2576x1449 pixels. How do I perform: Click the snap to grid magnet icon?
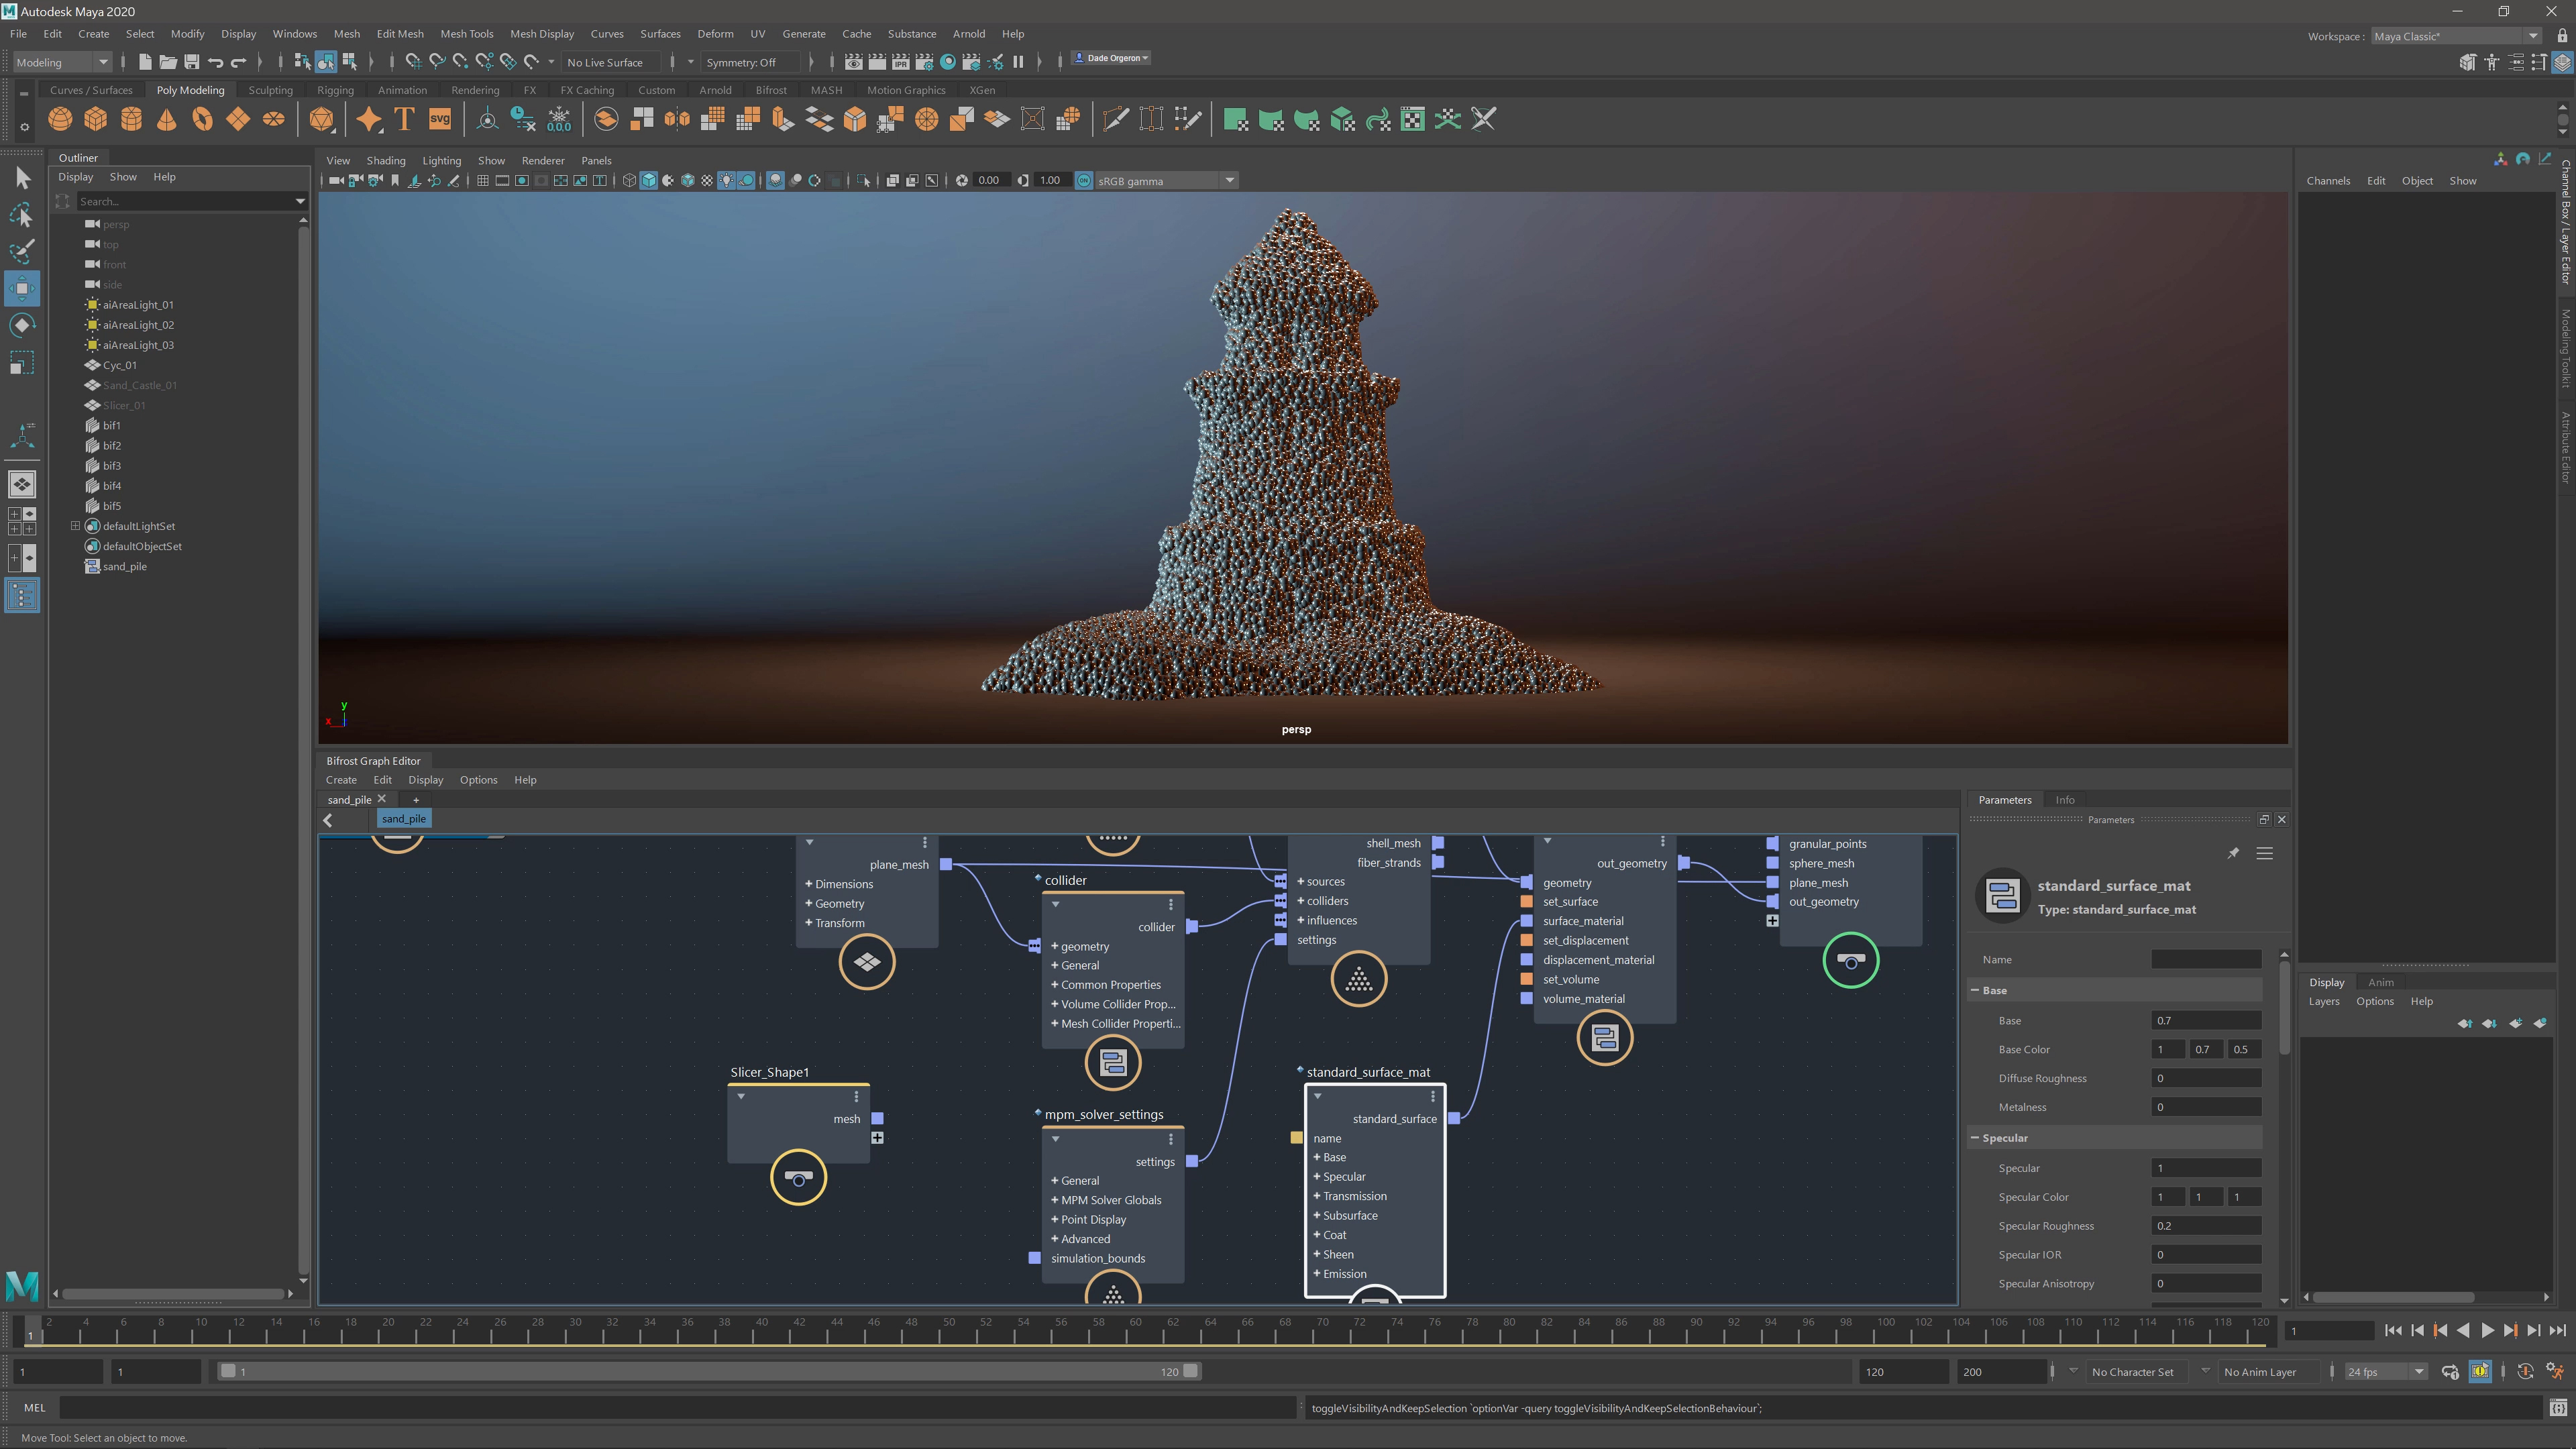[414, 62]
